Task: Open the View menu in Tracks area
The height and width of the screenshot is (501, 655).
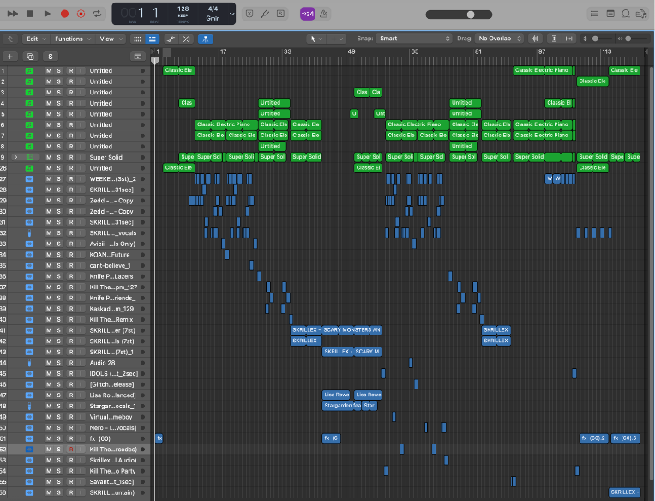Action: [111, 39]
